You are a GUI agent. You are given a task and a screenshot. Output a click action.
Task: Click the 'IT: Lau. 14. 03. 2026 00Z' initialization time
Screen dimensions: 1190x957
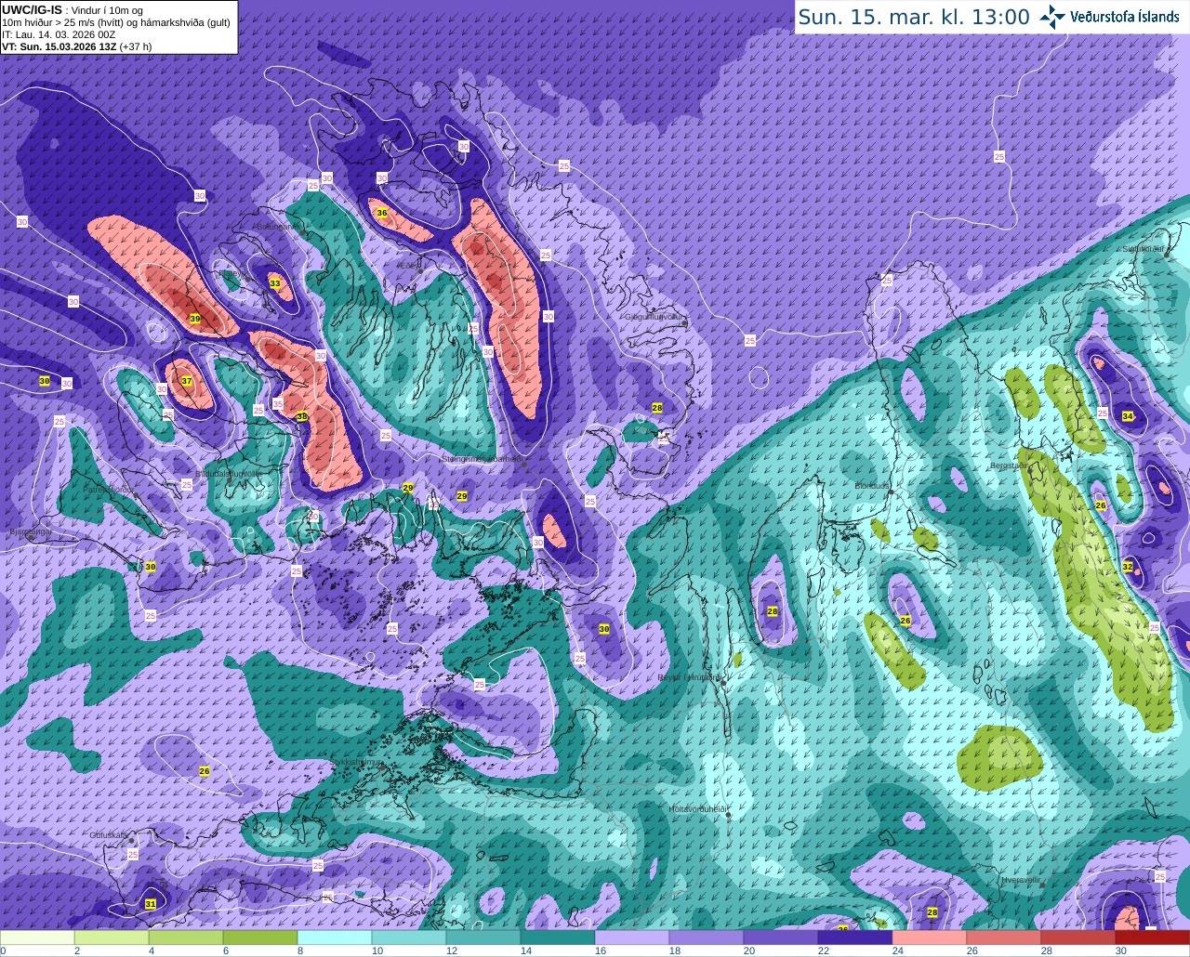coord(59,34)
